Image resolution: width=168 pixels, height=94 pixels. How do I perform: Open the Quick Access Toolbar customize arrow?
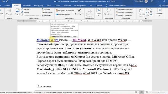tap(11, 2)
